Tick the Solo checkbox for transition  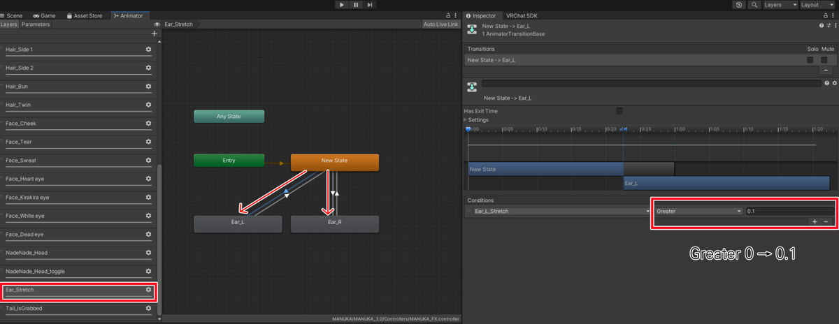[810, 60]
